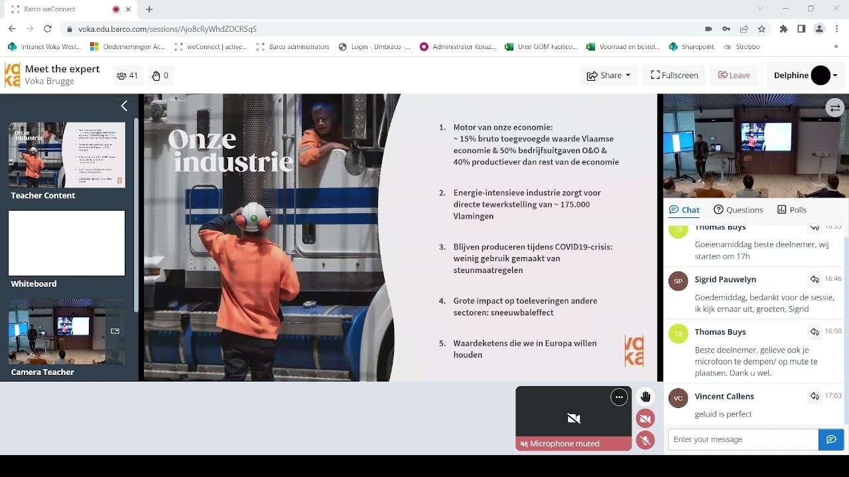Unmute the microphone with the red button
Image resolution: width=849 pixels, height=477 pixels.
[x=645, y=441]
